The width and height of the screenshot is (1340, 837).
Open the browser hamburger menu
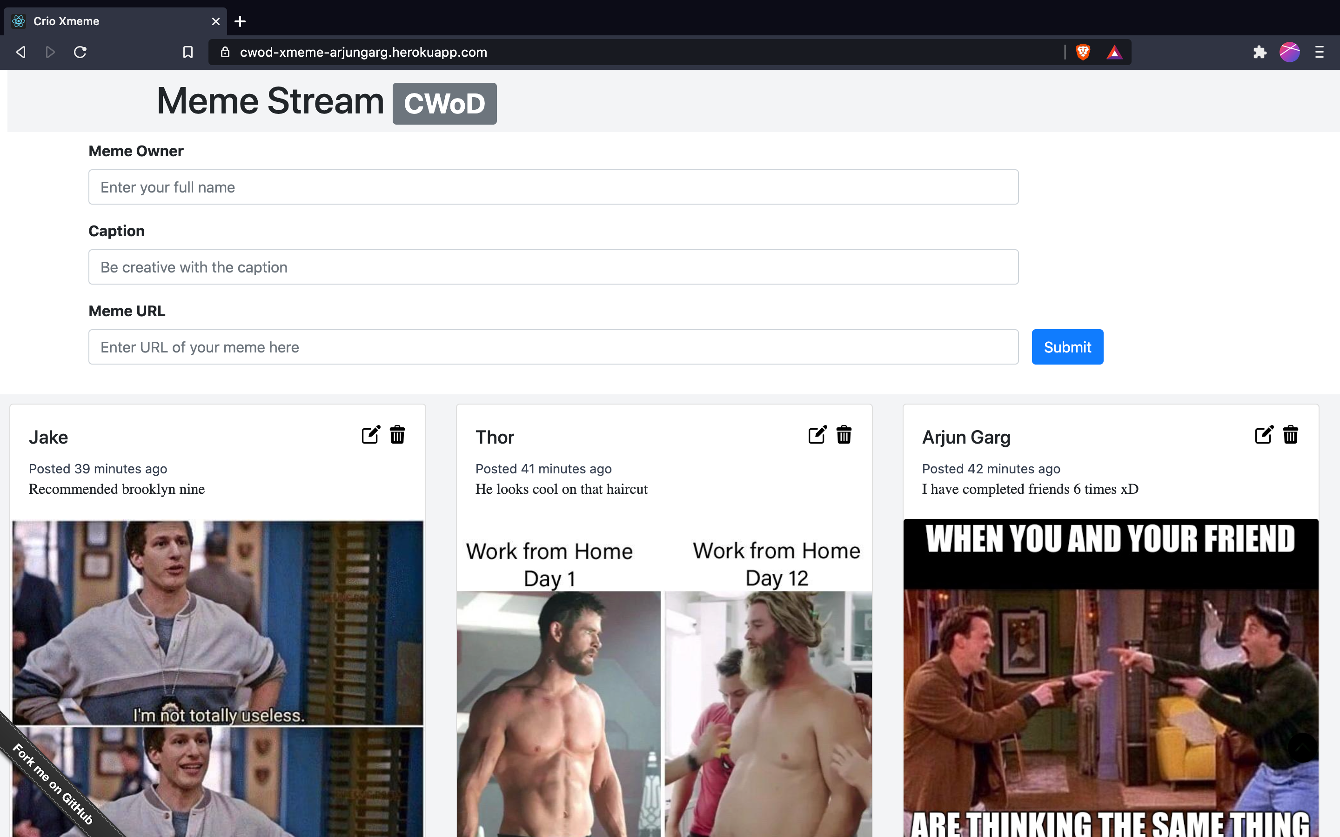coord(1320,52)
